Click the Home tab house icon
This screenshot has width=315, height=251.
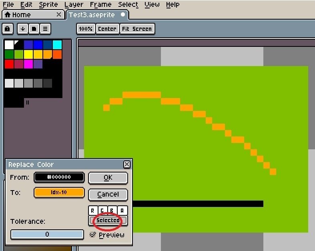pyautogui.click(x=8, y=15)
